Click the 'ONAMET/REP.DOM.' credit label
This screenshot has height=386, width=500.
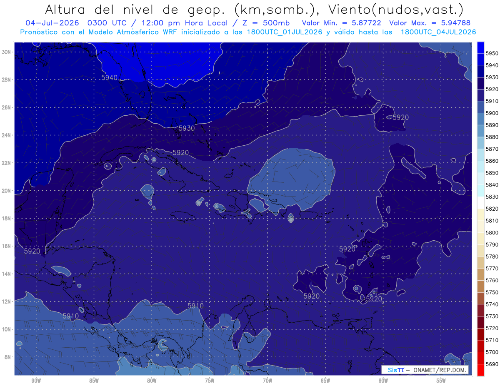point(440,370)
